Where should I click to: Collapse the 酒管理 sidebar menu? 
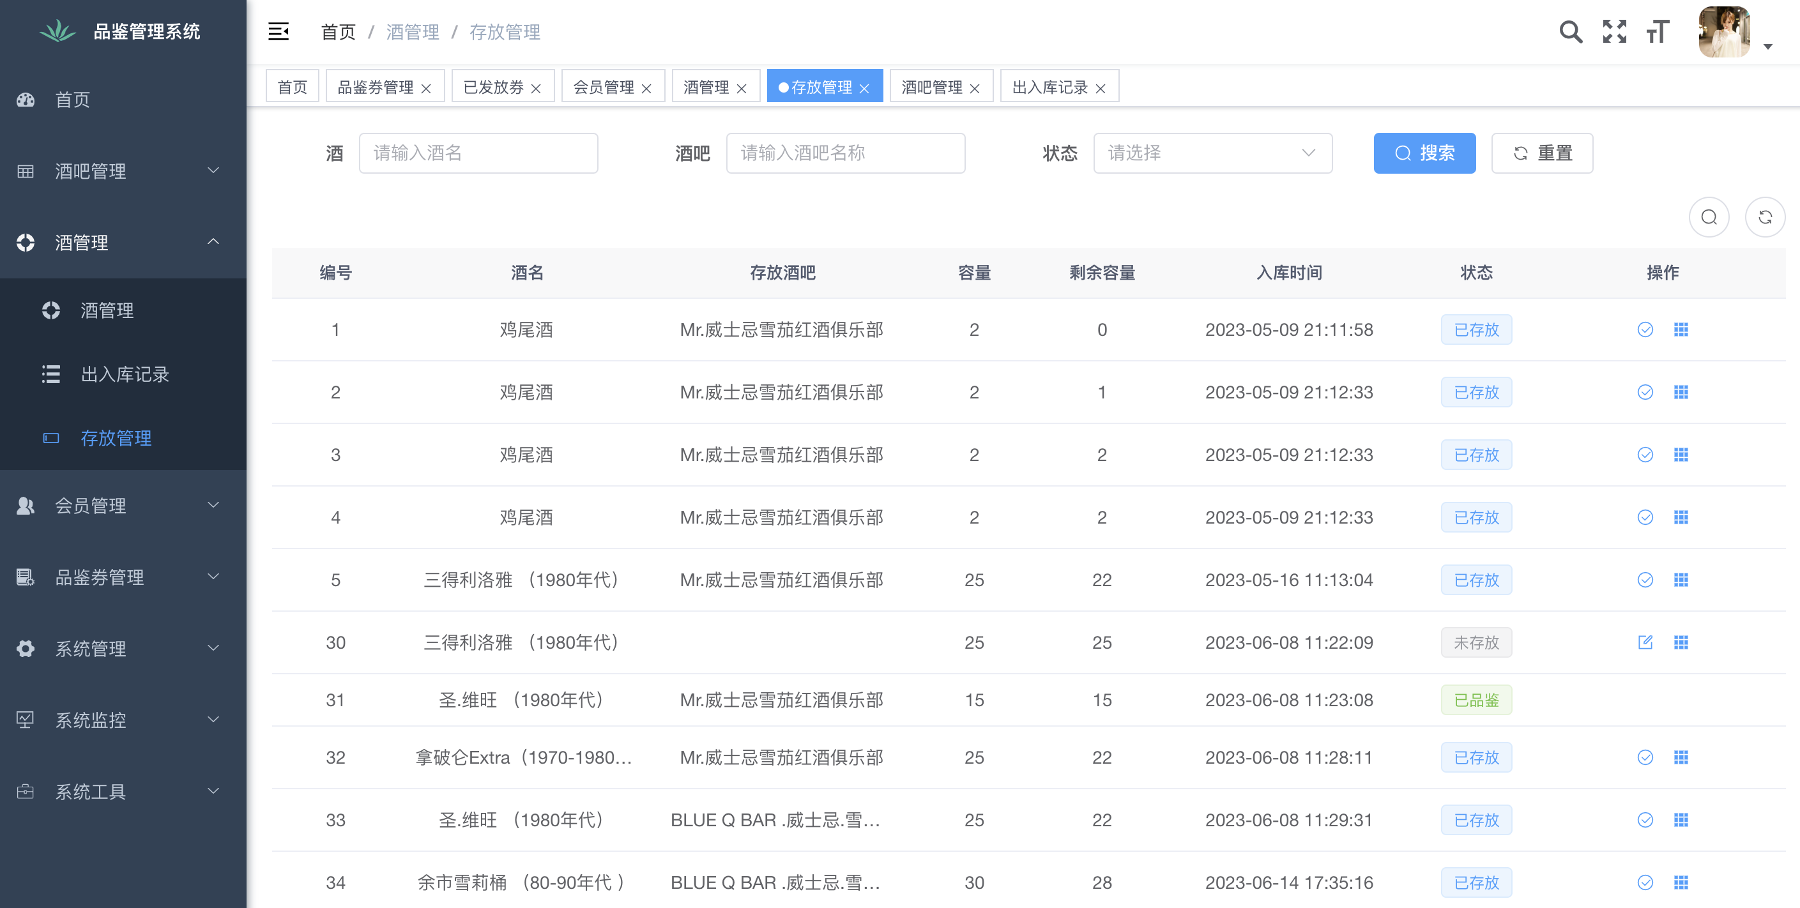pyautogui.click(x=123, y=243)
